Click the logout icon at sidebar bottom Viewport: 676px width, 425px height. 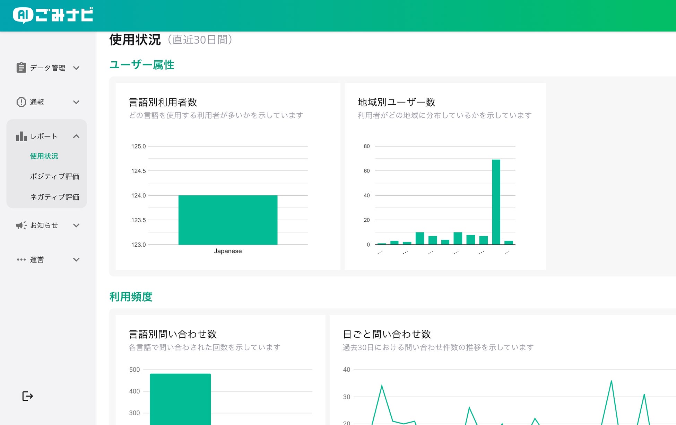[27, 396]
